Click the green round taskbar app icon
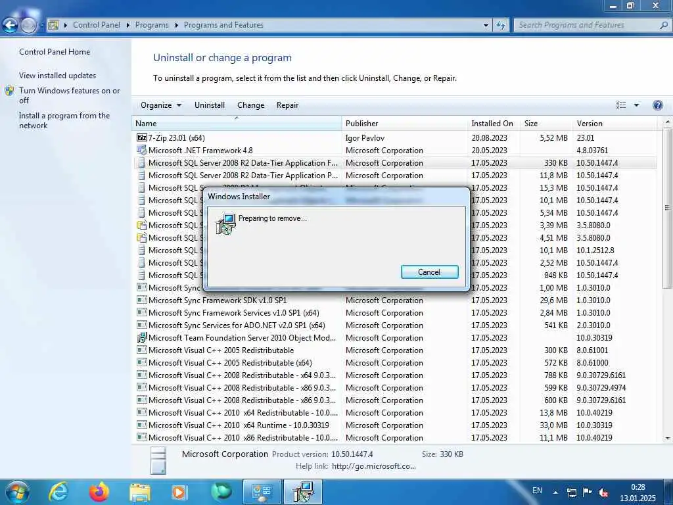 pyautogui.click(x=221, y=492)
